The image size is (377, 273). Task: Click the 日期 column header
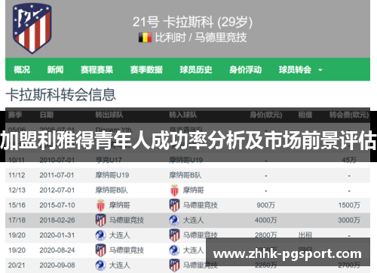click(47, 115)
